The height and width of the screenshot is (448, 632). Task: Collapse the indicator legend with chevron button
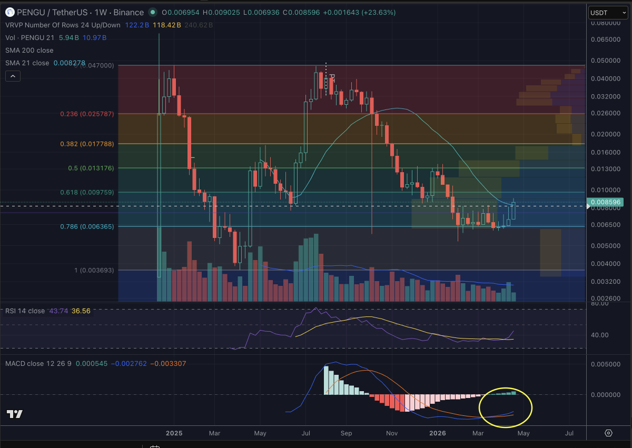tap(13, 76)
